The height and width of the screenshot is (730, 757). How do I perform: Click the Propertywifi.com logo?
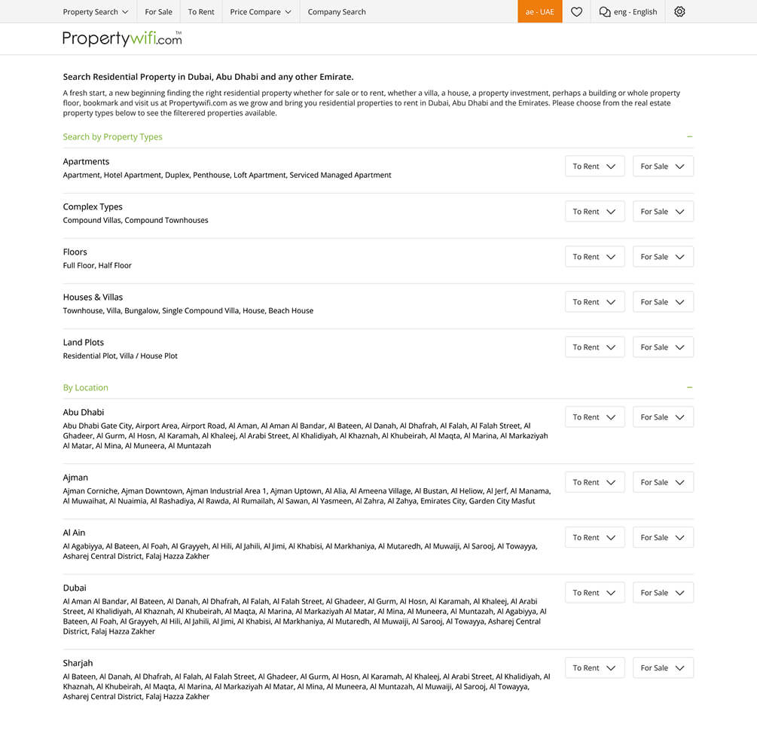click(122, 38)
